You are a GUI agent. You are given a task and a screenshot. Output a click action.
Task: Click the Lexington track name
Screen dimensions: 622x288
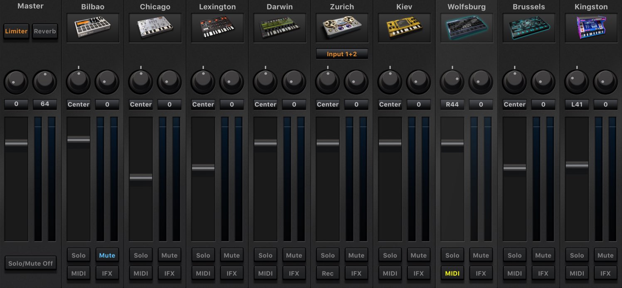pyautogui.click(x=217, y=7)
